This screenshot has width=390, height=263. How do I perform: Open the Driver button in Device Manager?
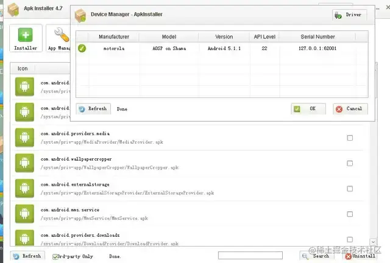coord(349,15)
